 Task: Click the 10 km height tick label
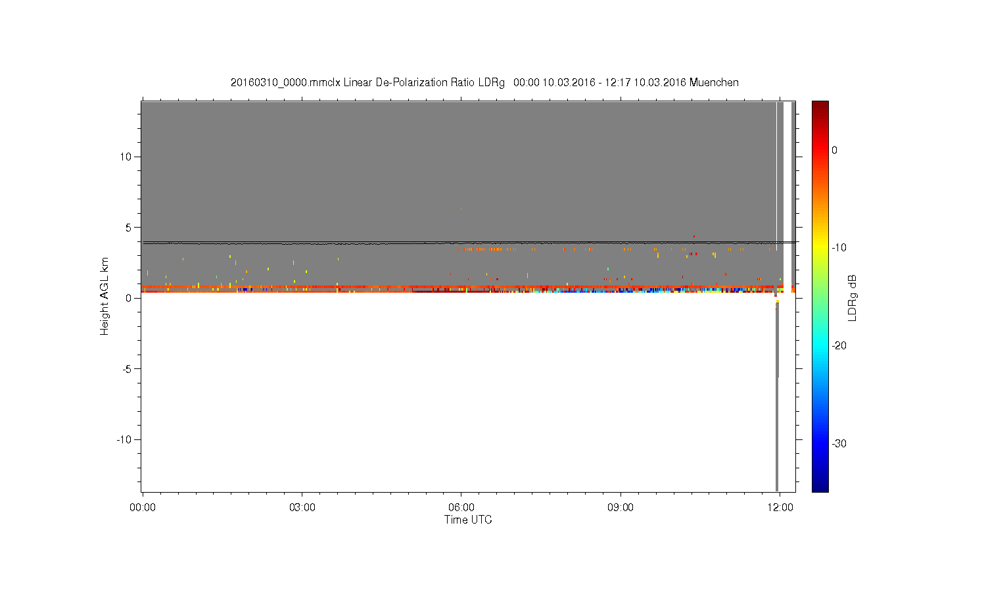(x=126, y=157)
